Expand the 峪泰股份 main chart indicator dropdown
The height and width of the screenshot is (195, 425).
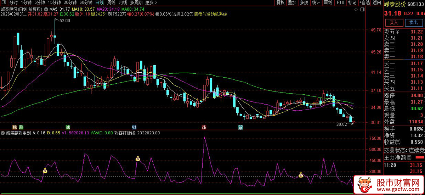45,9
